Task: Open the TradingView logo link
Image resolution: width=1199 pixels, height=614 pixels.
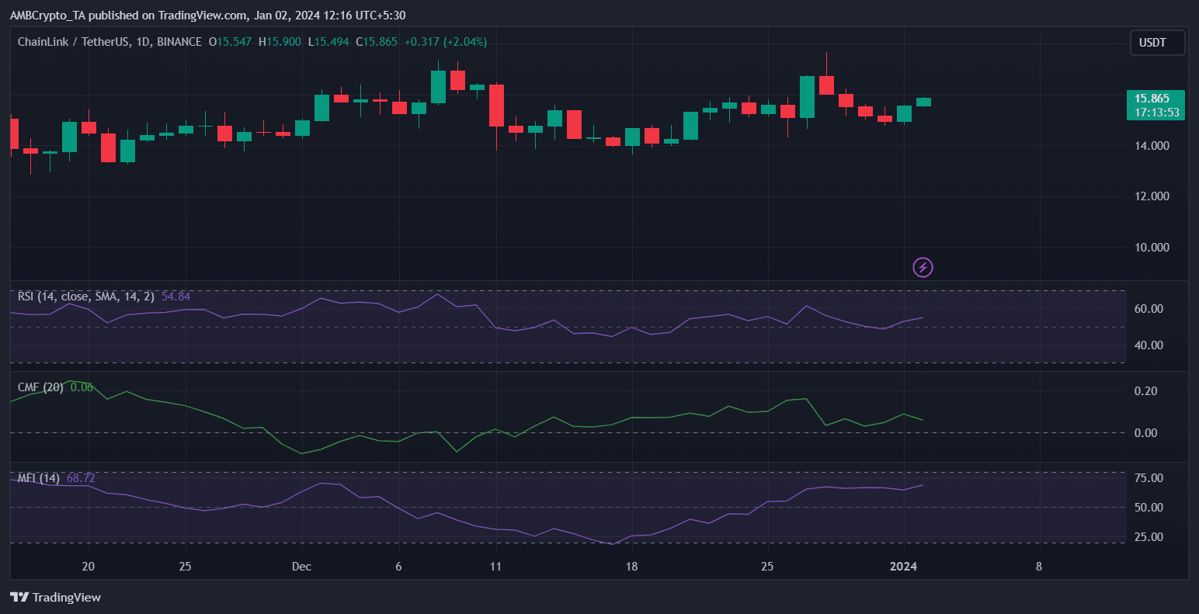Action: (x=55, y=598)
